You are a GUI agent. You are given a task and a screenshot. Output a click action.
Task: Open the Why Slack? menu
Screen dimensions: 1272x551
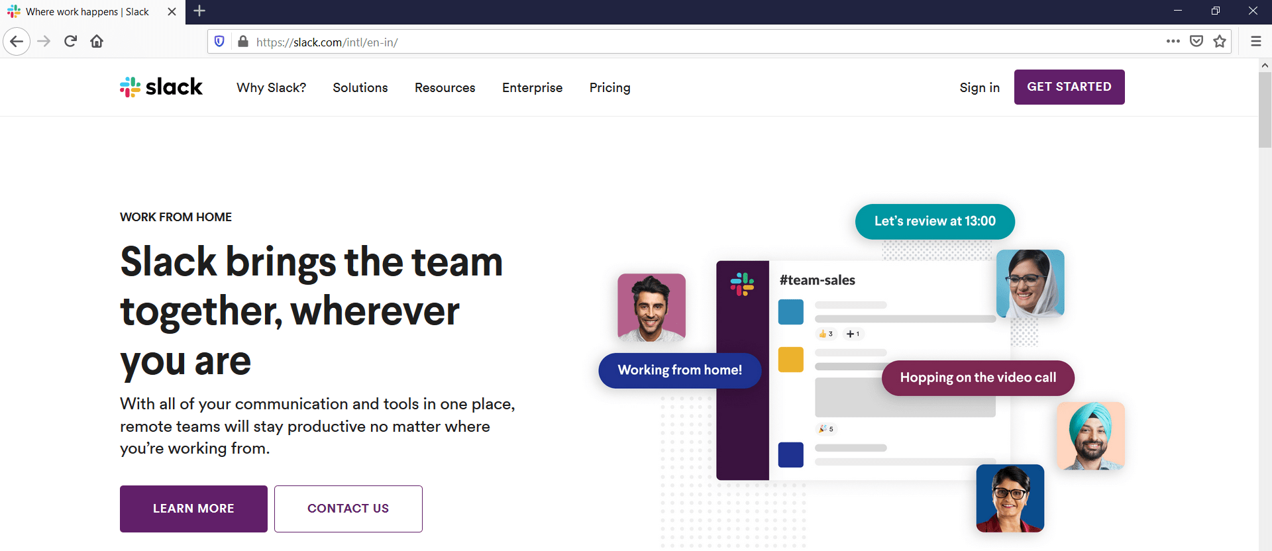click(272, 87)
